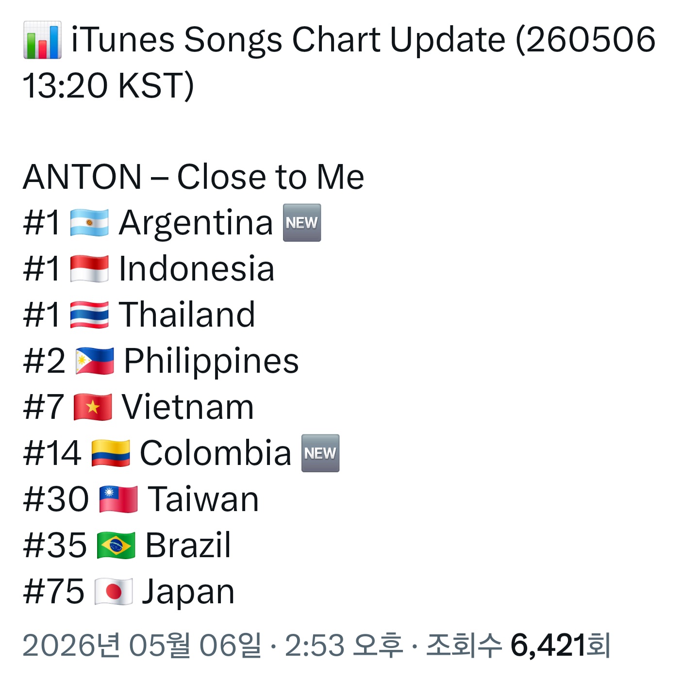Image resolution: width=699 pixels, height=680 pixels.
Task: Click the Argentina flag emoji
Action: pyautogui.click(x=89, y=223)
